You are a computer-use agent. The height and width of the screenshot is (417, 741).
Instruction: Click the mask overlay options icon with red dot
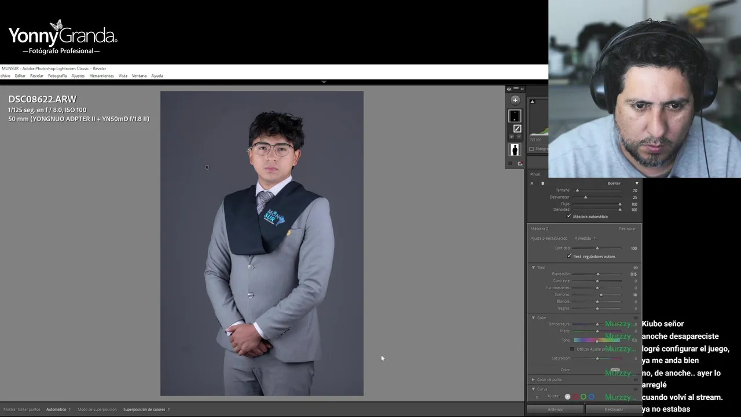point(520,164)
